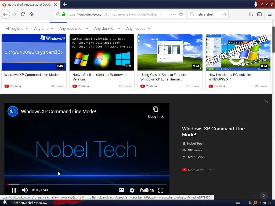The height and width of the screenshot is (206, 275).
Task: Copy the video link
Action: [156, 112]
